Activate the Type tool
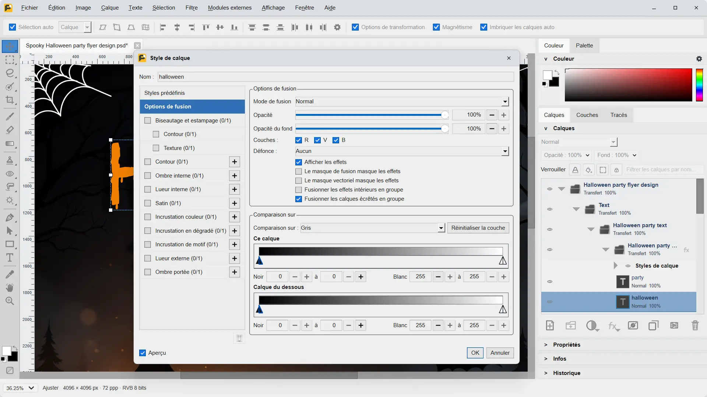The height and width of the screenshot is (397, 707). [x=10, y=258]
